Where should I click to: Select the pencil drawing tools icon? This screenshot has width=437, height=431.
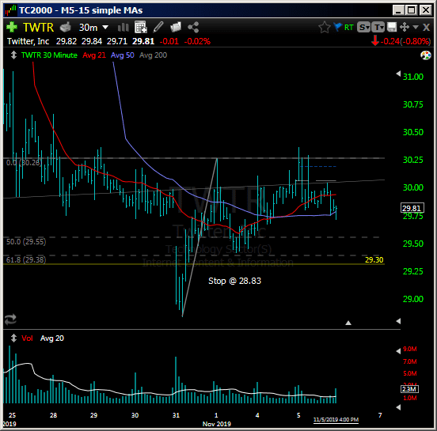click(x=158, y=27)
